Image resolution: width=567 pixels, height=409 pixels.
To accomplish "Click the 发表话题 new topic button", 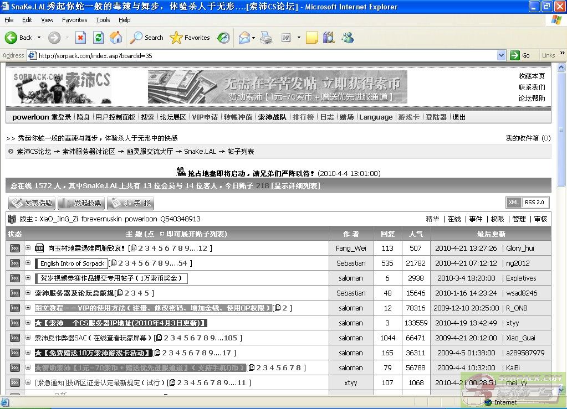I will (32, 203).
